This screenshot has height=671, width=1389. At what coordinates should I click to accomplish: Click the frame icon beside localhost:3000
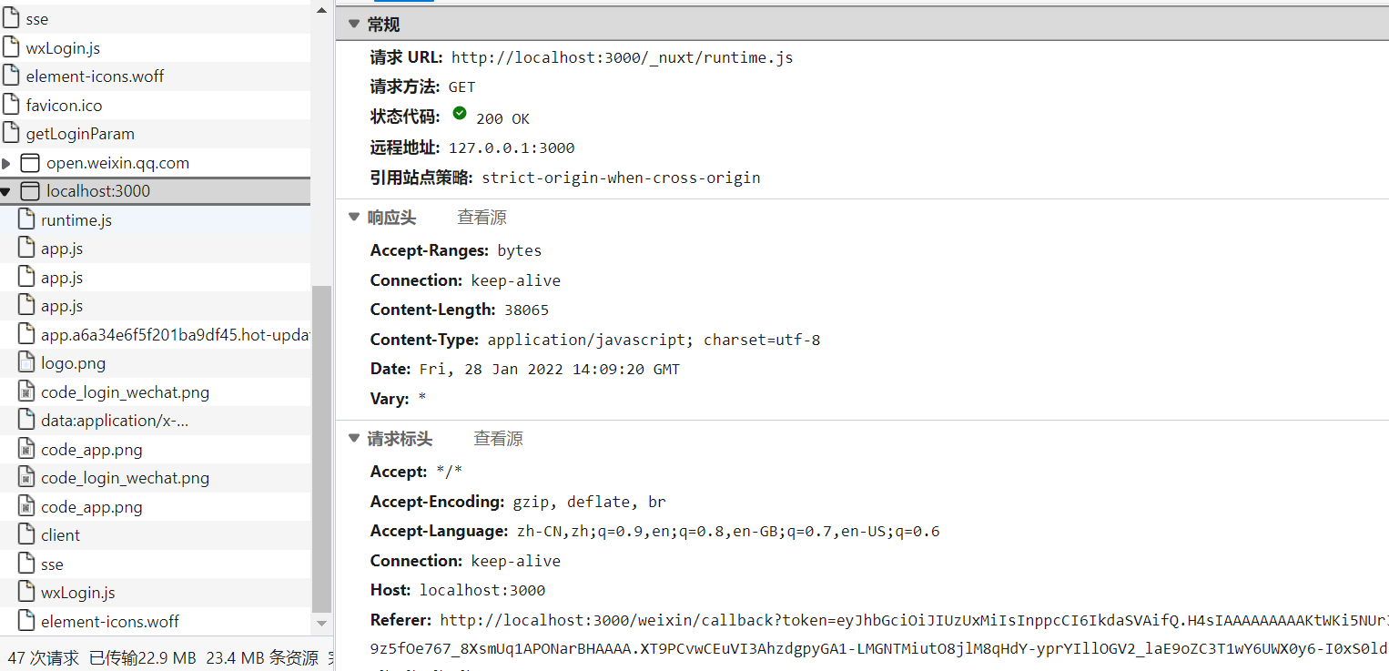pos(30,191)
